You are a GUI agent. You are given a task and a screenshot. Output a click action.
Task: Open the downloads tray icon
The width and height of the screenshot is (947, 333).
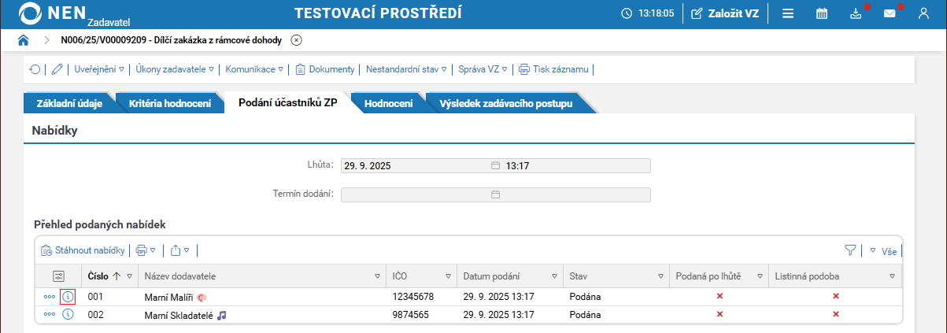(x=856, y=13)
